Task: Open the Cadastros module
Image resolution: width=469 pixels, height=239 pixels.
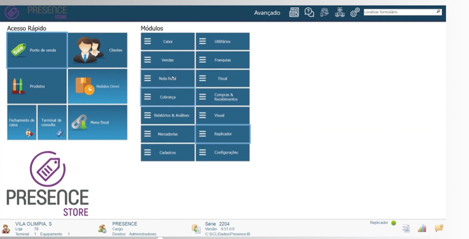Action: tap(168, 153)
